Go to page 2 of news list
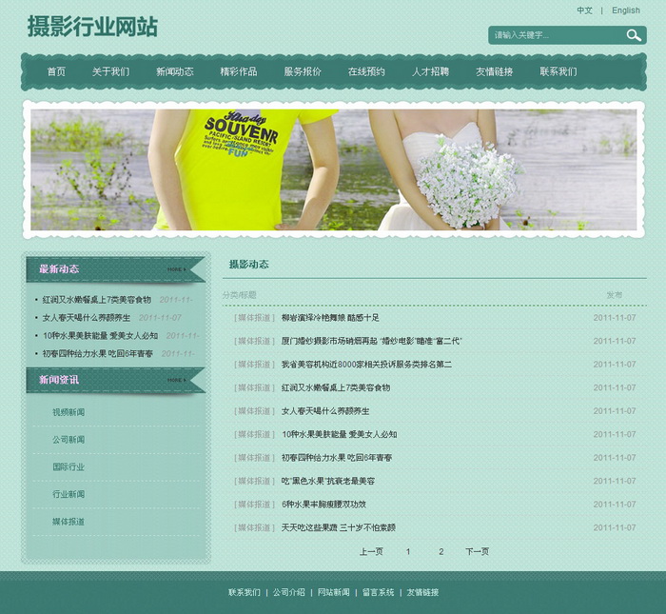The width and height of the screenshot is (666, 614). (x=441, y=551)
